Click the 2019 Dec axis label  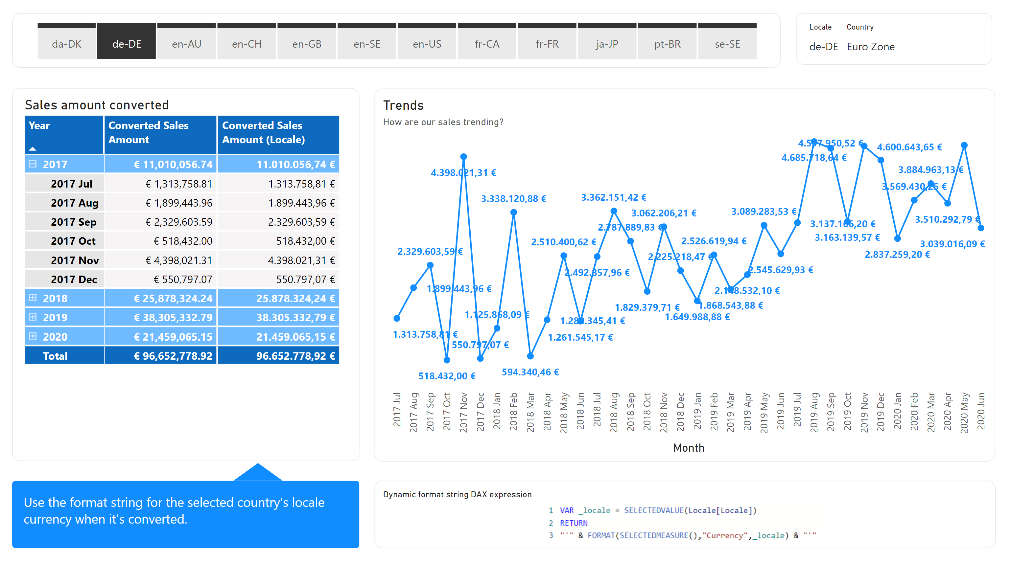881,412
